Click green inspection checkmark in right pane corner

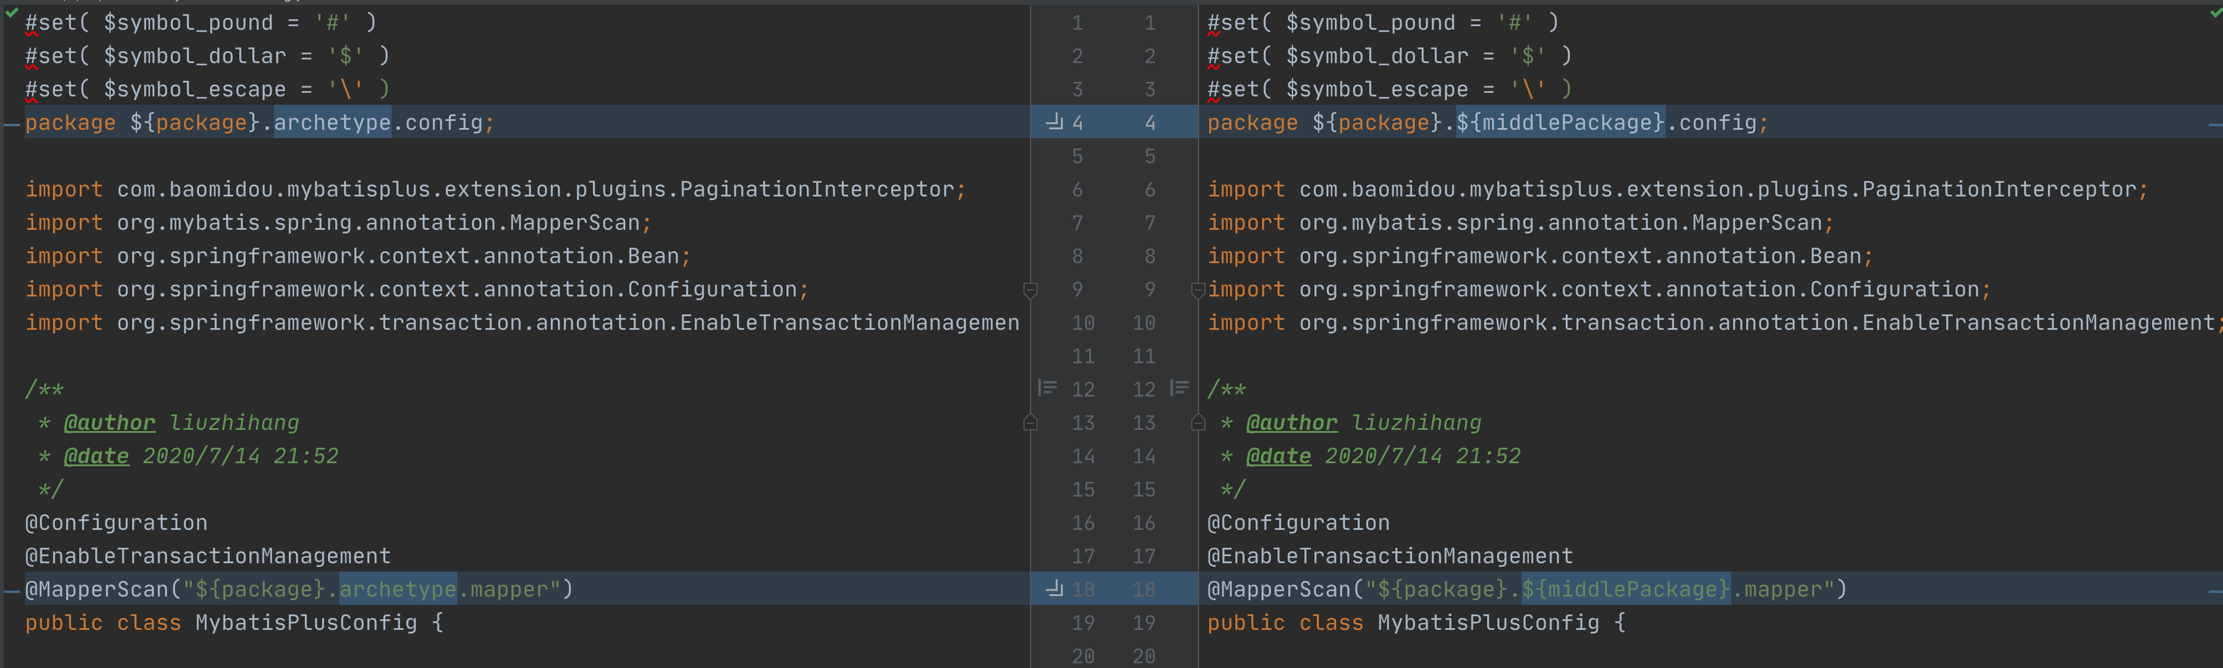pyautogui.click(x=2215, y=13)
